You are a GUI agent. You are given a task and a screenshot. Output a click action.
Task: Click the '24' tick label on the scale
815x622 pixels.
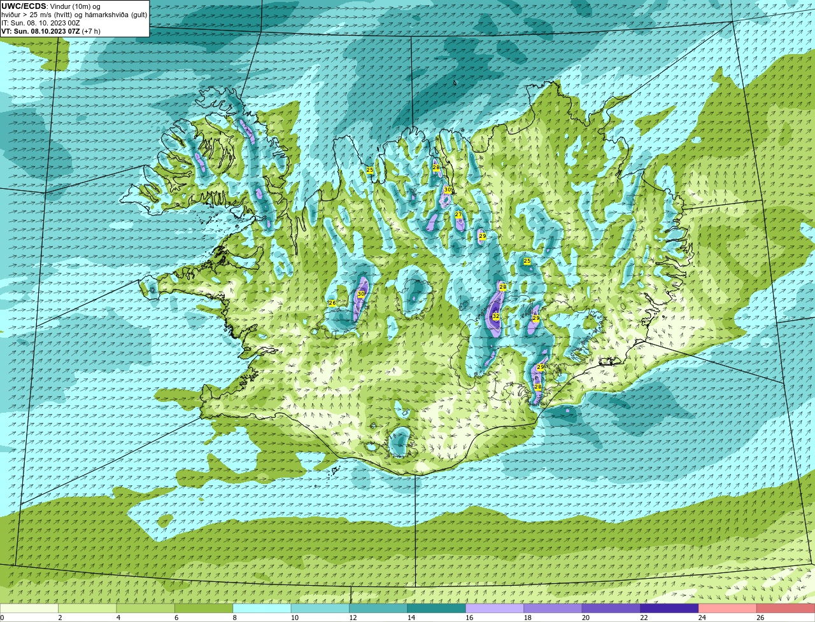point(702,618)
